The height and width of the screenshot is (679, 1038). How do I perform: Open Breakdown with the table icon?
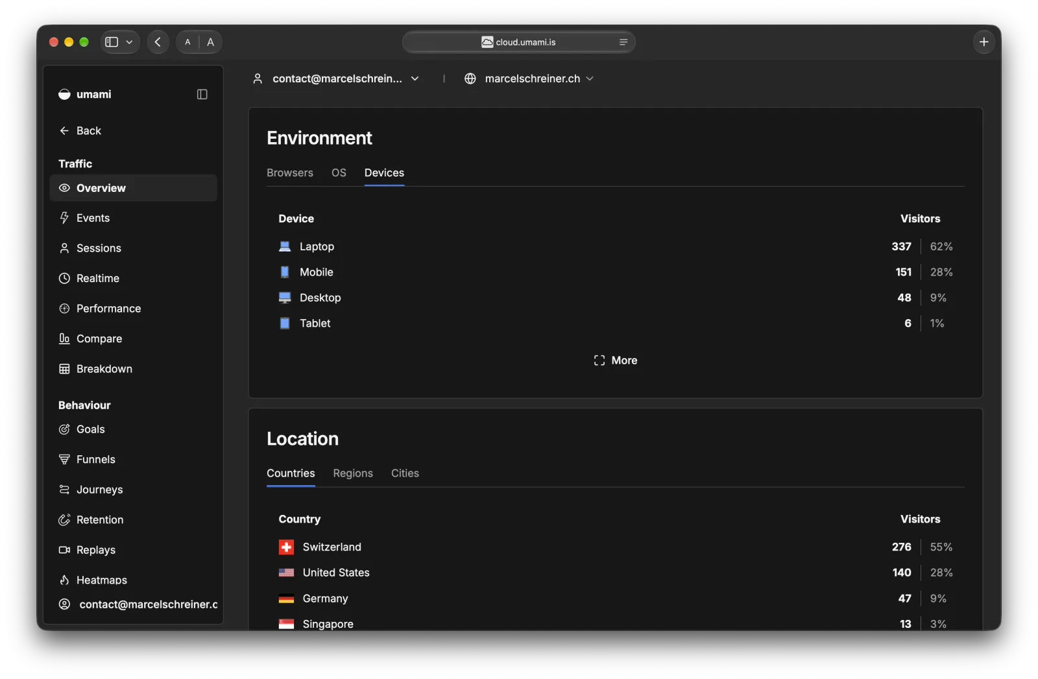point(133,369)
